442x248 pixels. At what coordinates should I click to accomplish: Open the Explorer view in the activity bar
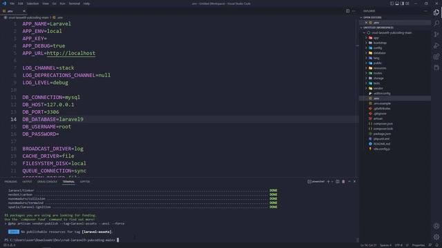pyautogui.click(x=436, y=12)
